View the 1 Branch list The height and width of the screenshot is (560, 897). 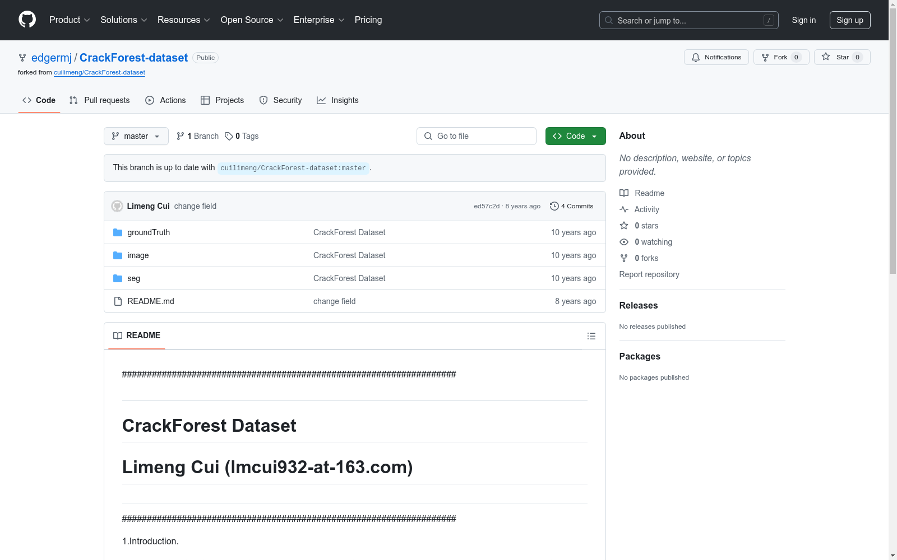[197, 136]
